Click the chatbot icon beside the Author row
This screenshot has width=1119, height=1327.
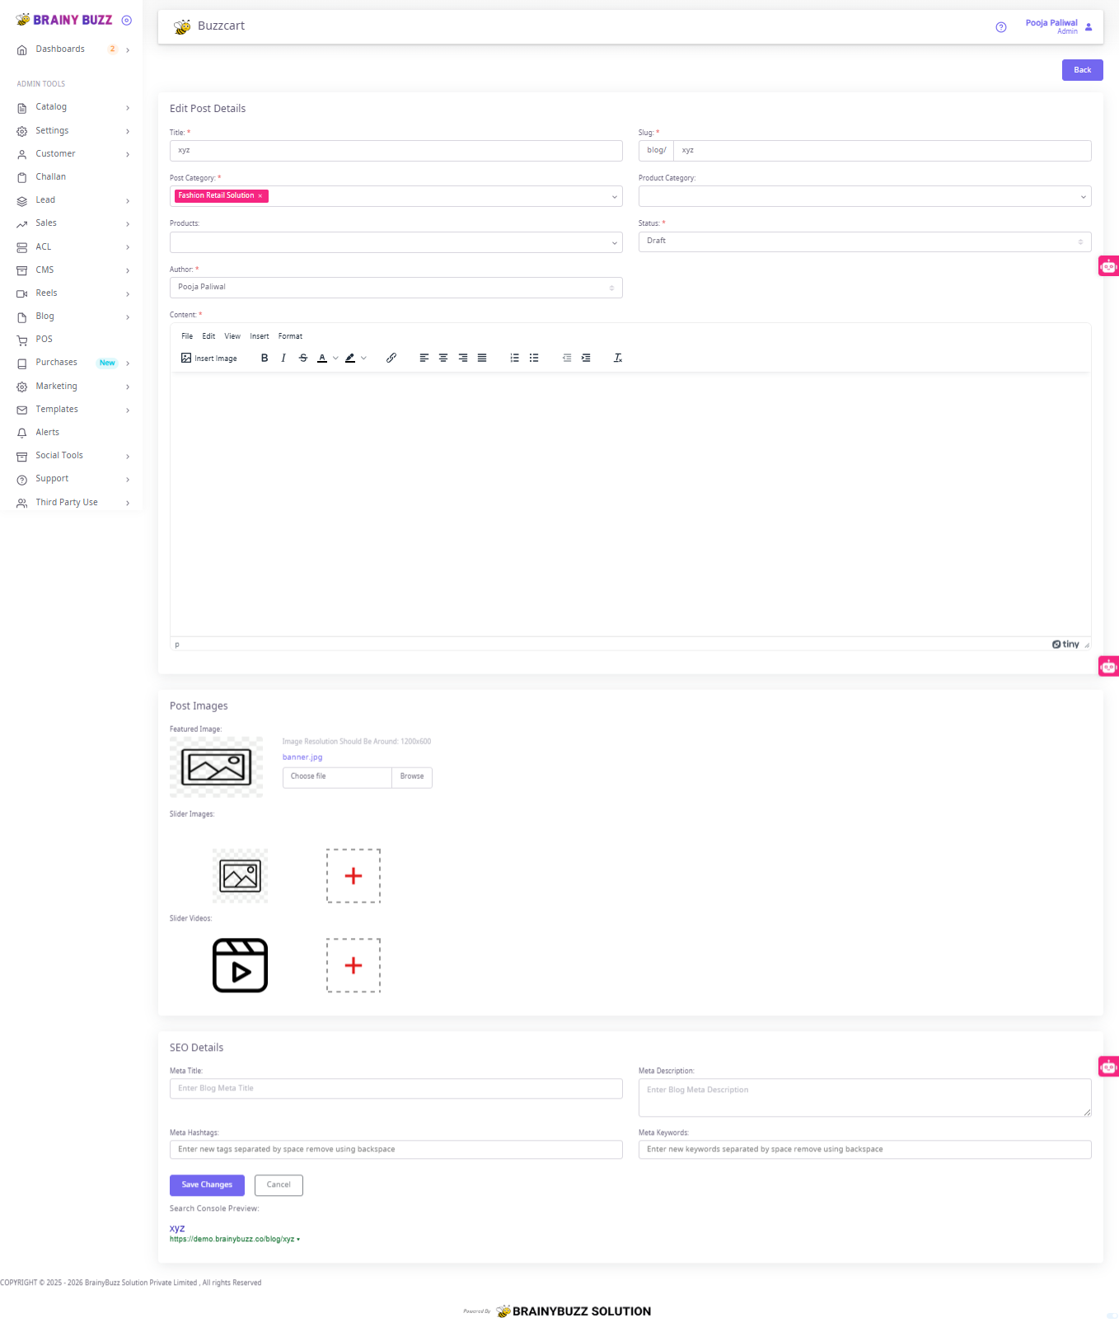point(1109,266)
